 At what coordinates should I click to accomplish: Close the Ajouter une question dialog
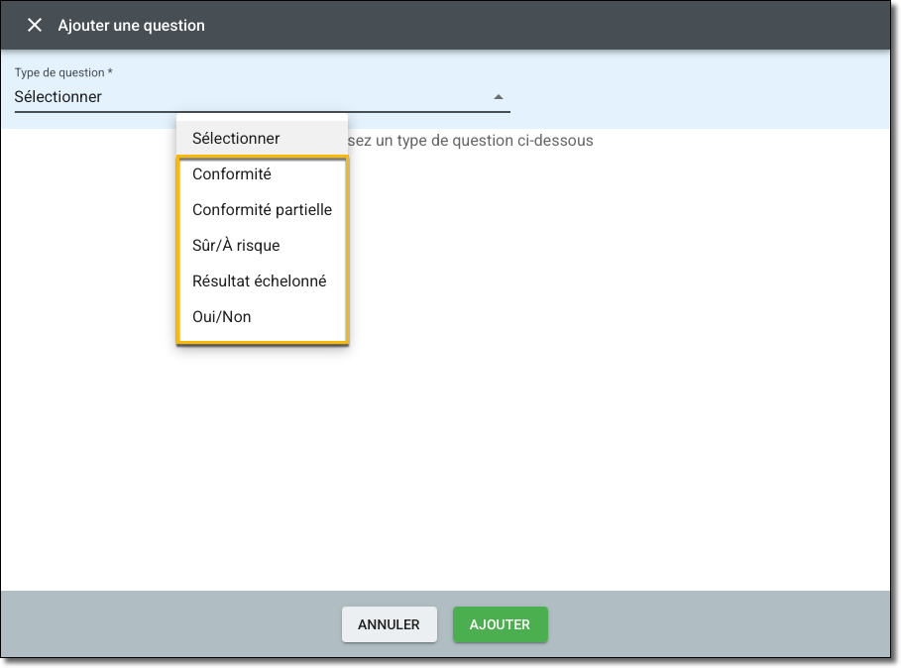click(x=35, y=25)
